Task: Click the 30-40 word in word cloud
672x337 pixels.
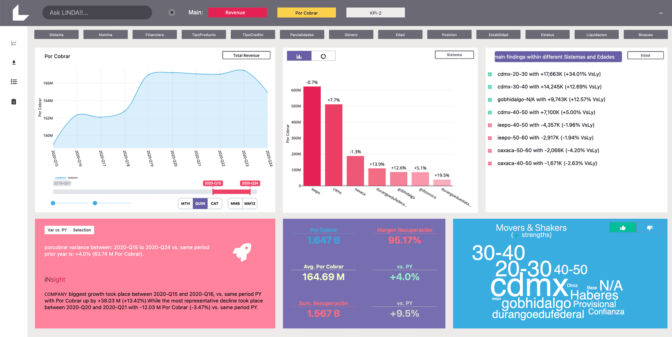Action: tap(498, 253)
